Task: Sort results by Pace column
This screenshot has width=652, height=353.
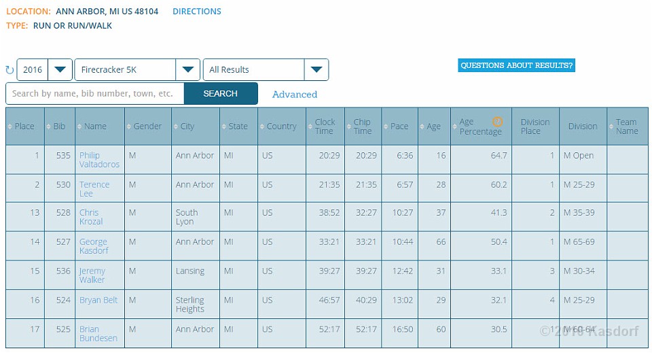Action: (399, 127)
